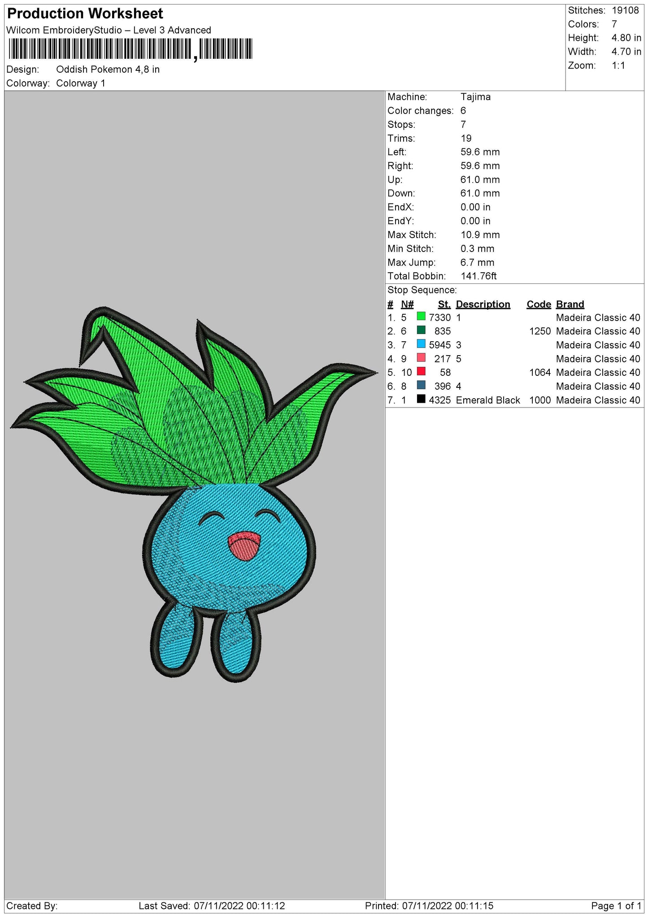Click 'Printed: 07/11/2022 00:11:15' in footer

[x=429, y=906]
